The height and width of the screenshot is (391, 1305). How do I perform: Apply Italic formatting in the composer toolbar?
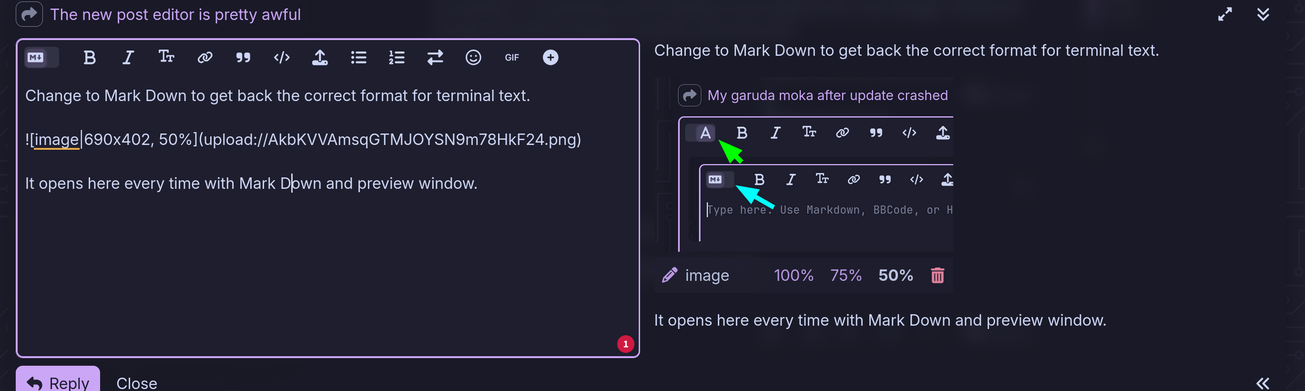pyautogui.click(x=128, y=57)
